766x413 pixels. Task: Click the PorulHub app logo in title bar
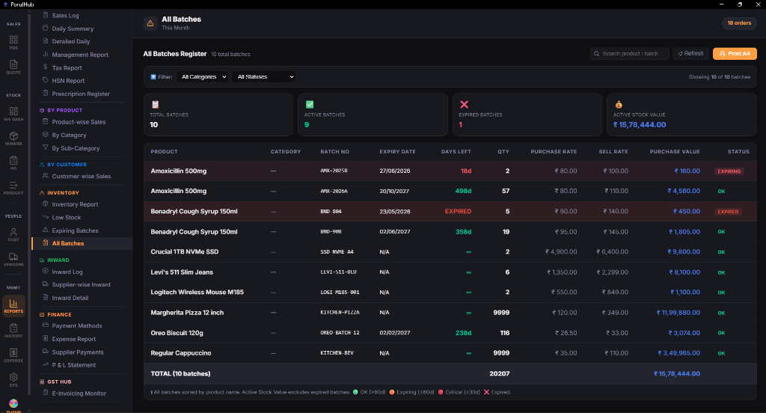5,4
